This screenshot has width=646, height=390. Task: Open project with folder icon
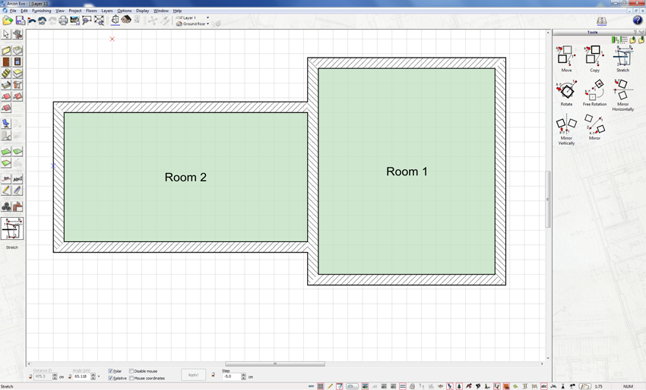8,20
